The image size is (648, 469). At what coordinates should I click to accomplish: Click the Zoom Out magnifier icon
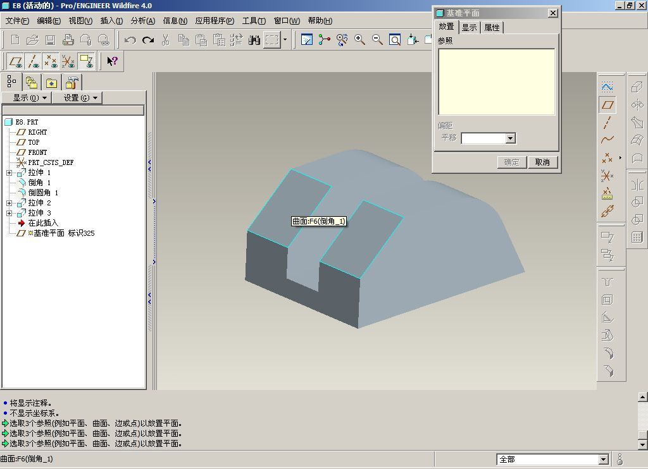[377, 40]
